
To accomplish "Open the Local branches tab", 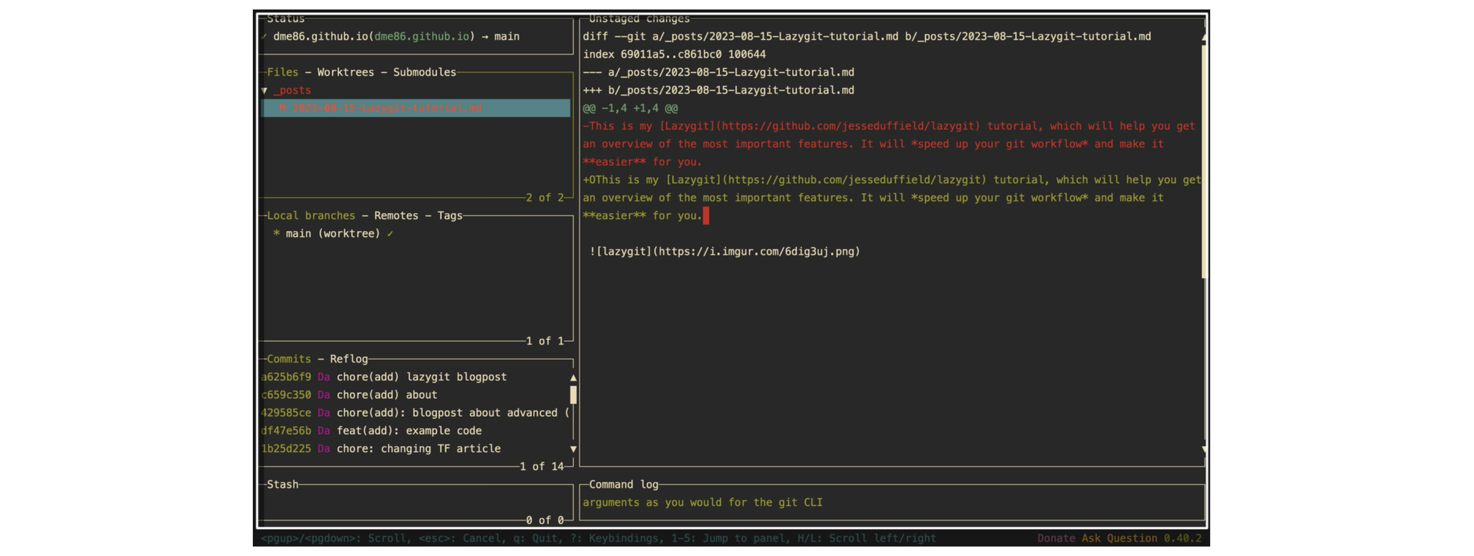I will (311, 216).
